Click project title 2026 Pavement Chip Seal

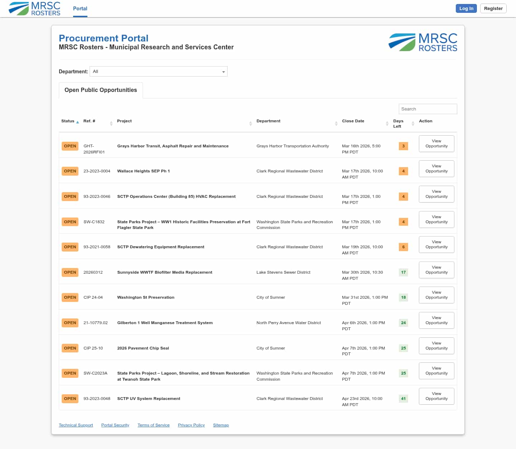tap(143, 348)
